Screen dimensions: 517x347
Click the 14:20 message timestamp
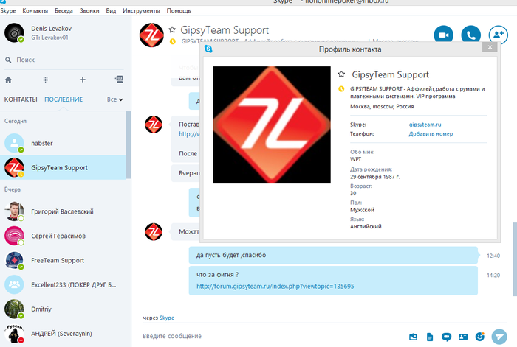[493, 275]
